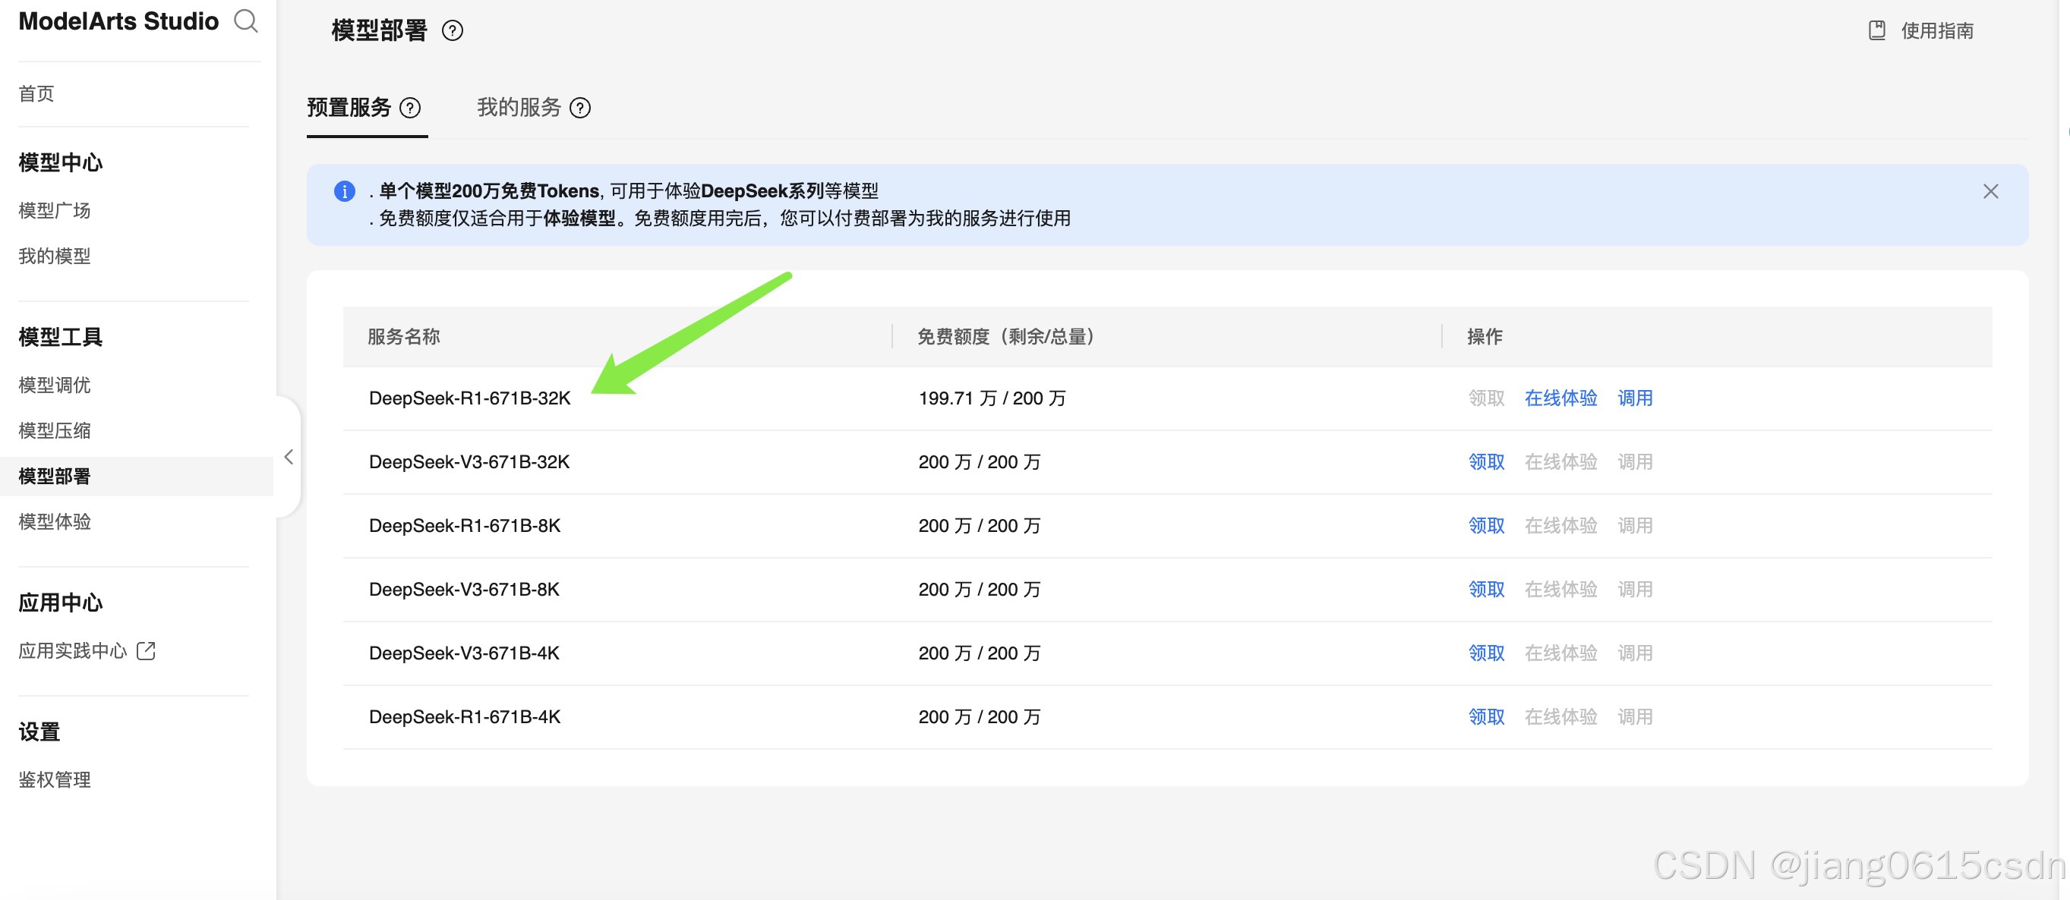This screenshot has height=900, width=2070.
Task: Switch to the 我的服务 tab
Action: 519,108
